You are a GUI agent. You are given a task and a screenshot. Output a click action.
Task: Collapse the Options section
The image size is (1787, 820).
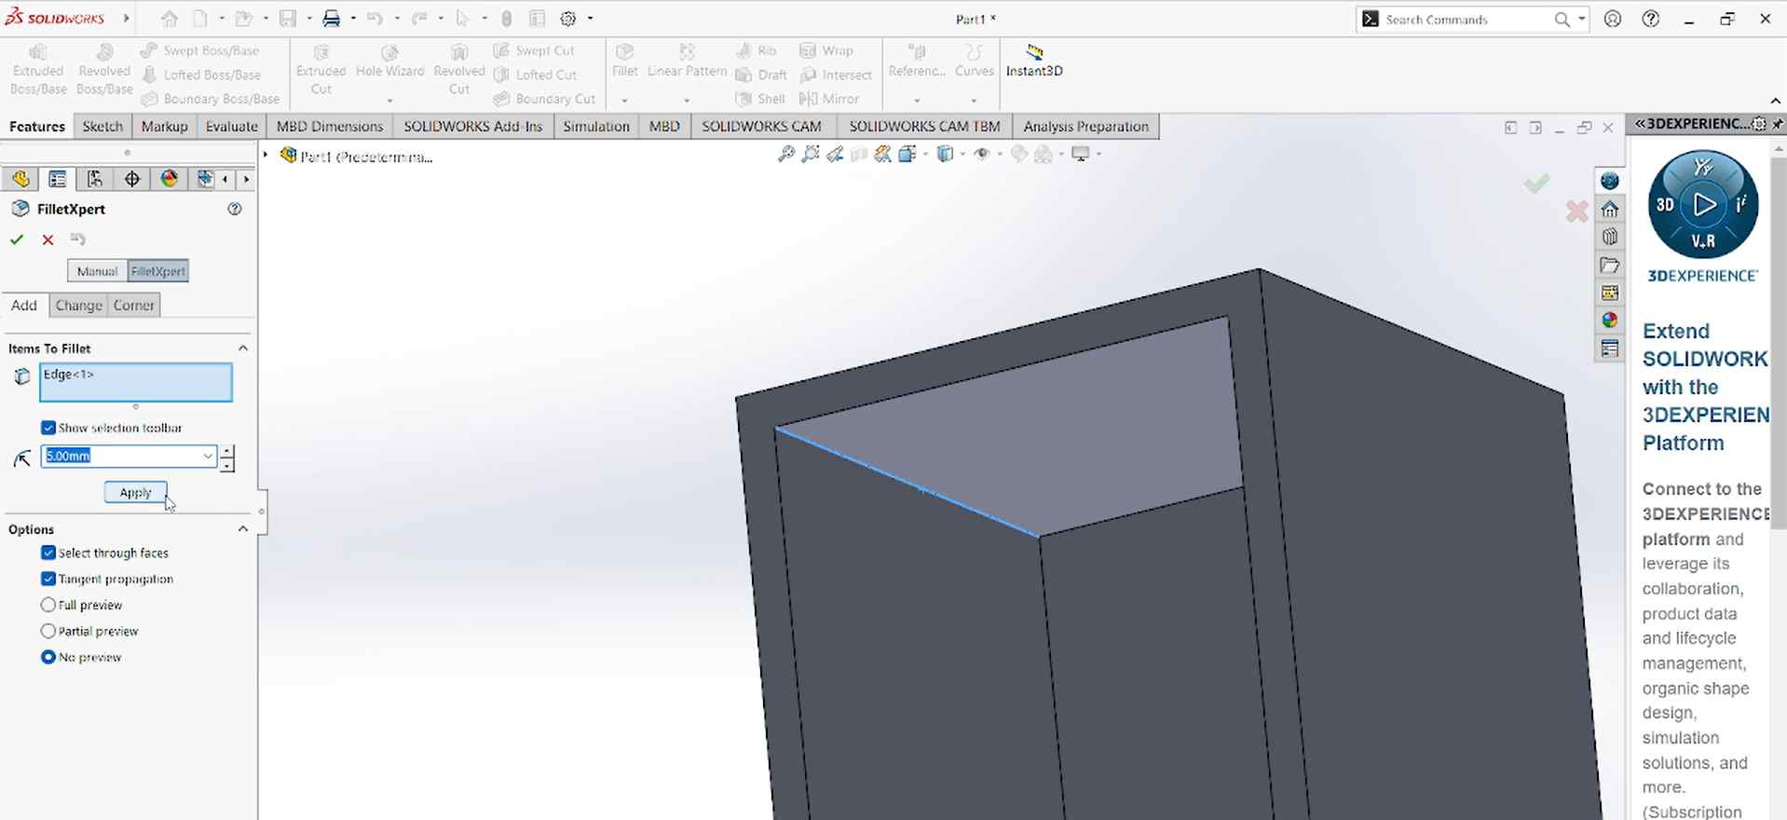243,528
